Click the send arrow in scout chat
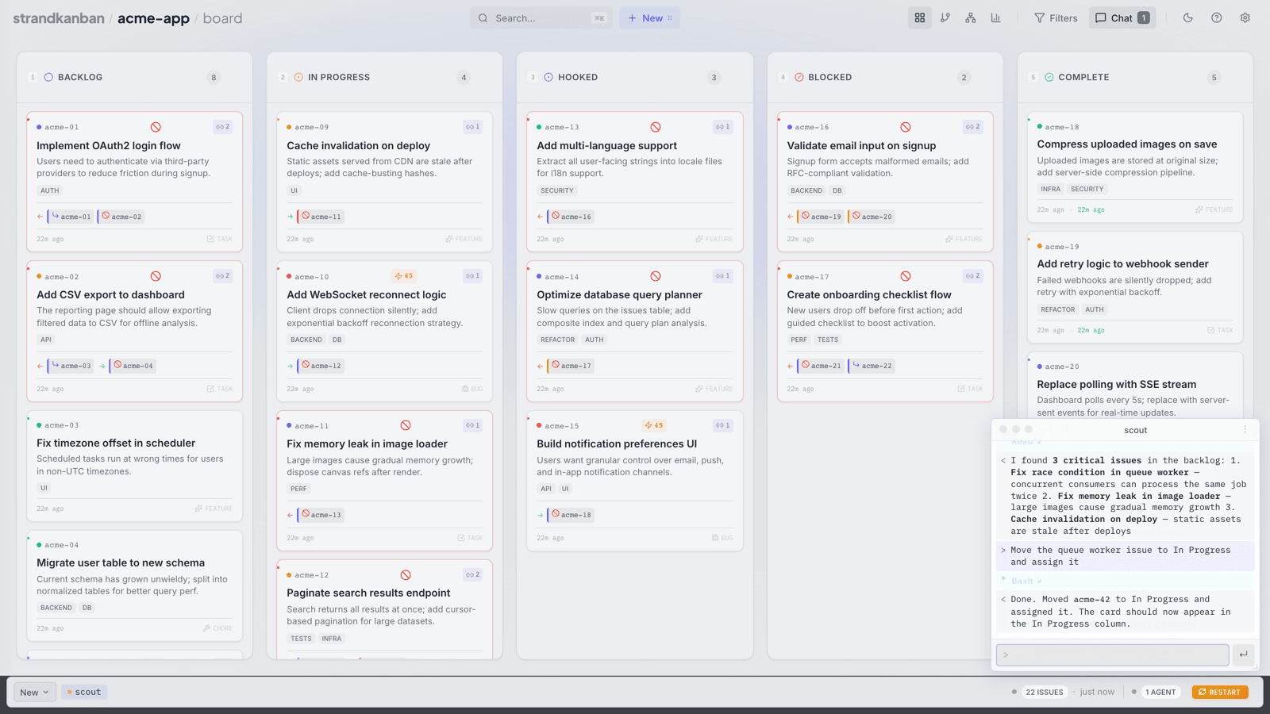The width and height of the screenshot is (1270, 714). click(1243, 654)
